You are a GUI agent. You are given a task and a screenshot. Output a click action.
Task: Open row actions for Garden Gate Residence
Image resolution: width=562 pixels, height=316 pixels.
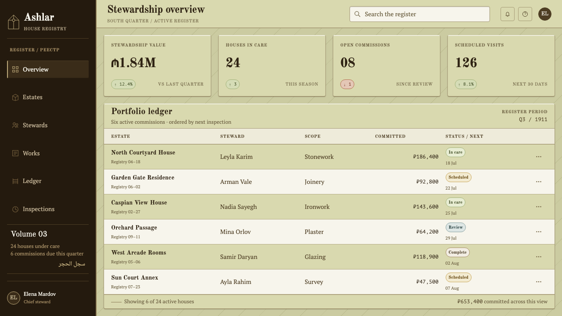tap(539, 182)
